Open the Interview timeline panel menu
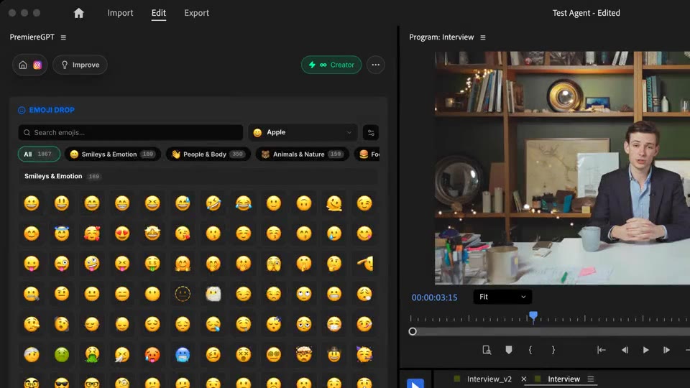690x388 pixels. click(591, 379)
